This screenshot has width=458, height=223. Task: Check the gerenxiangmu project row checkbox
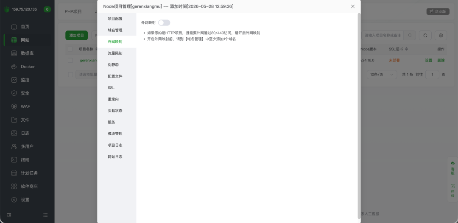(x=70, y=61)
